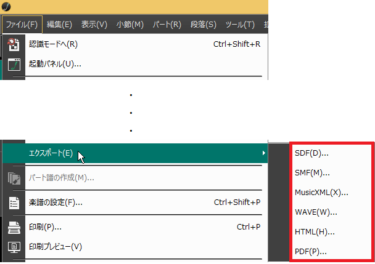375x264 pixels.
Task: Open the ツール(T) menu
Action: click(240, 25)
